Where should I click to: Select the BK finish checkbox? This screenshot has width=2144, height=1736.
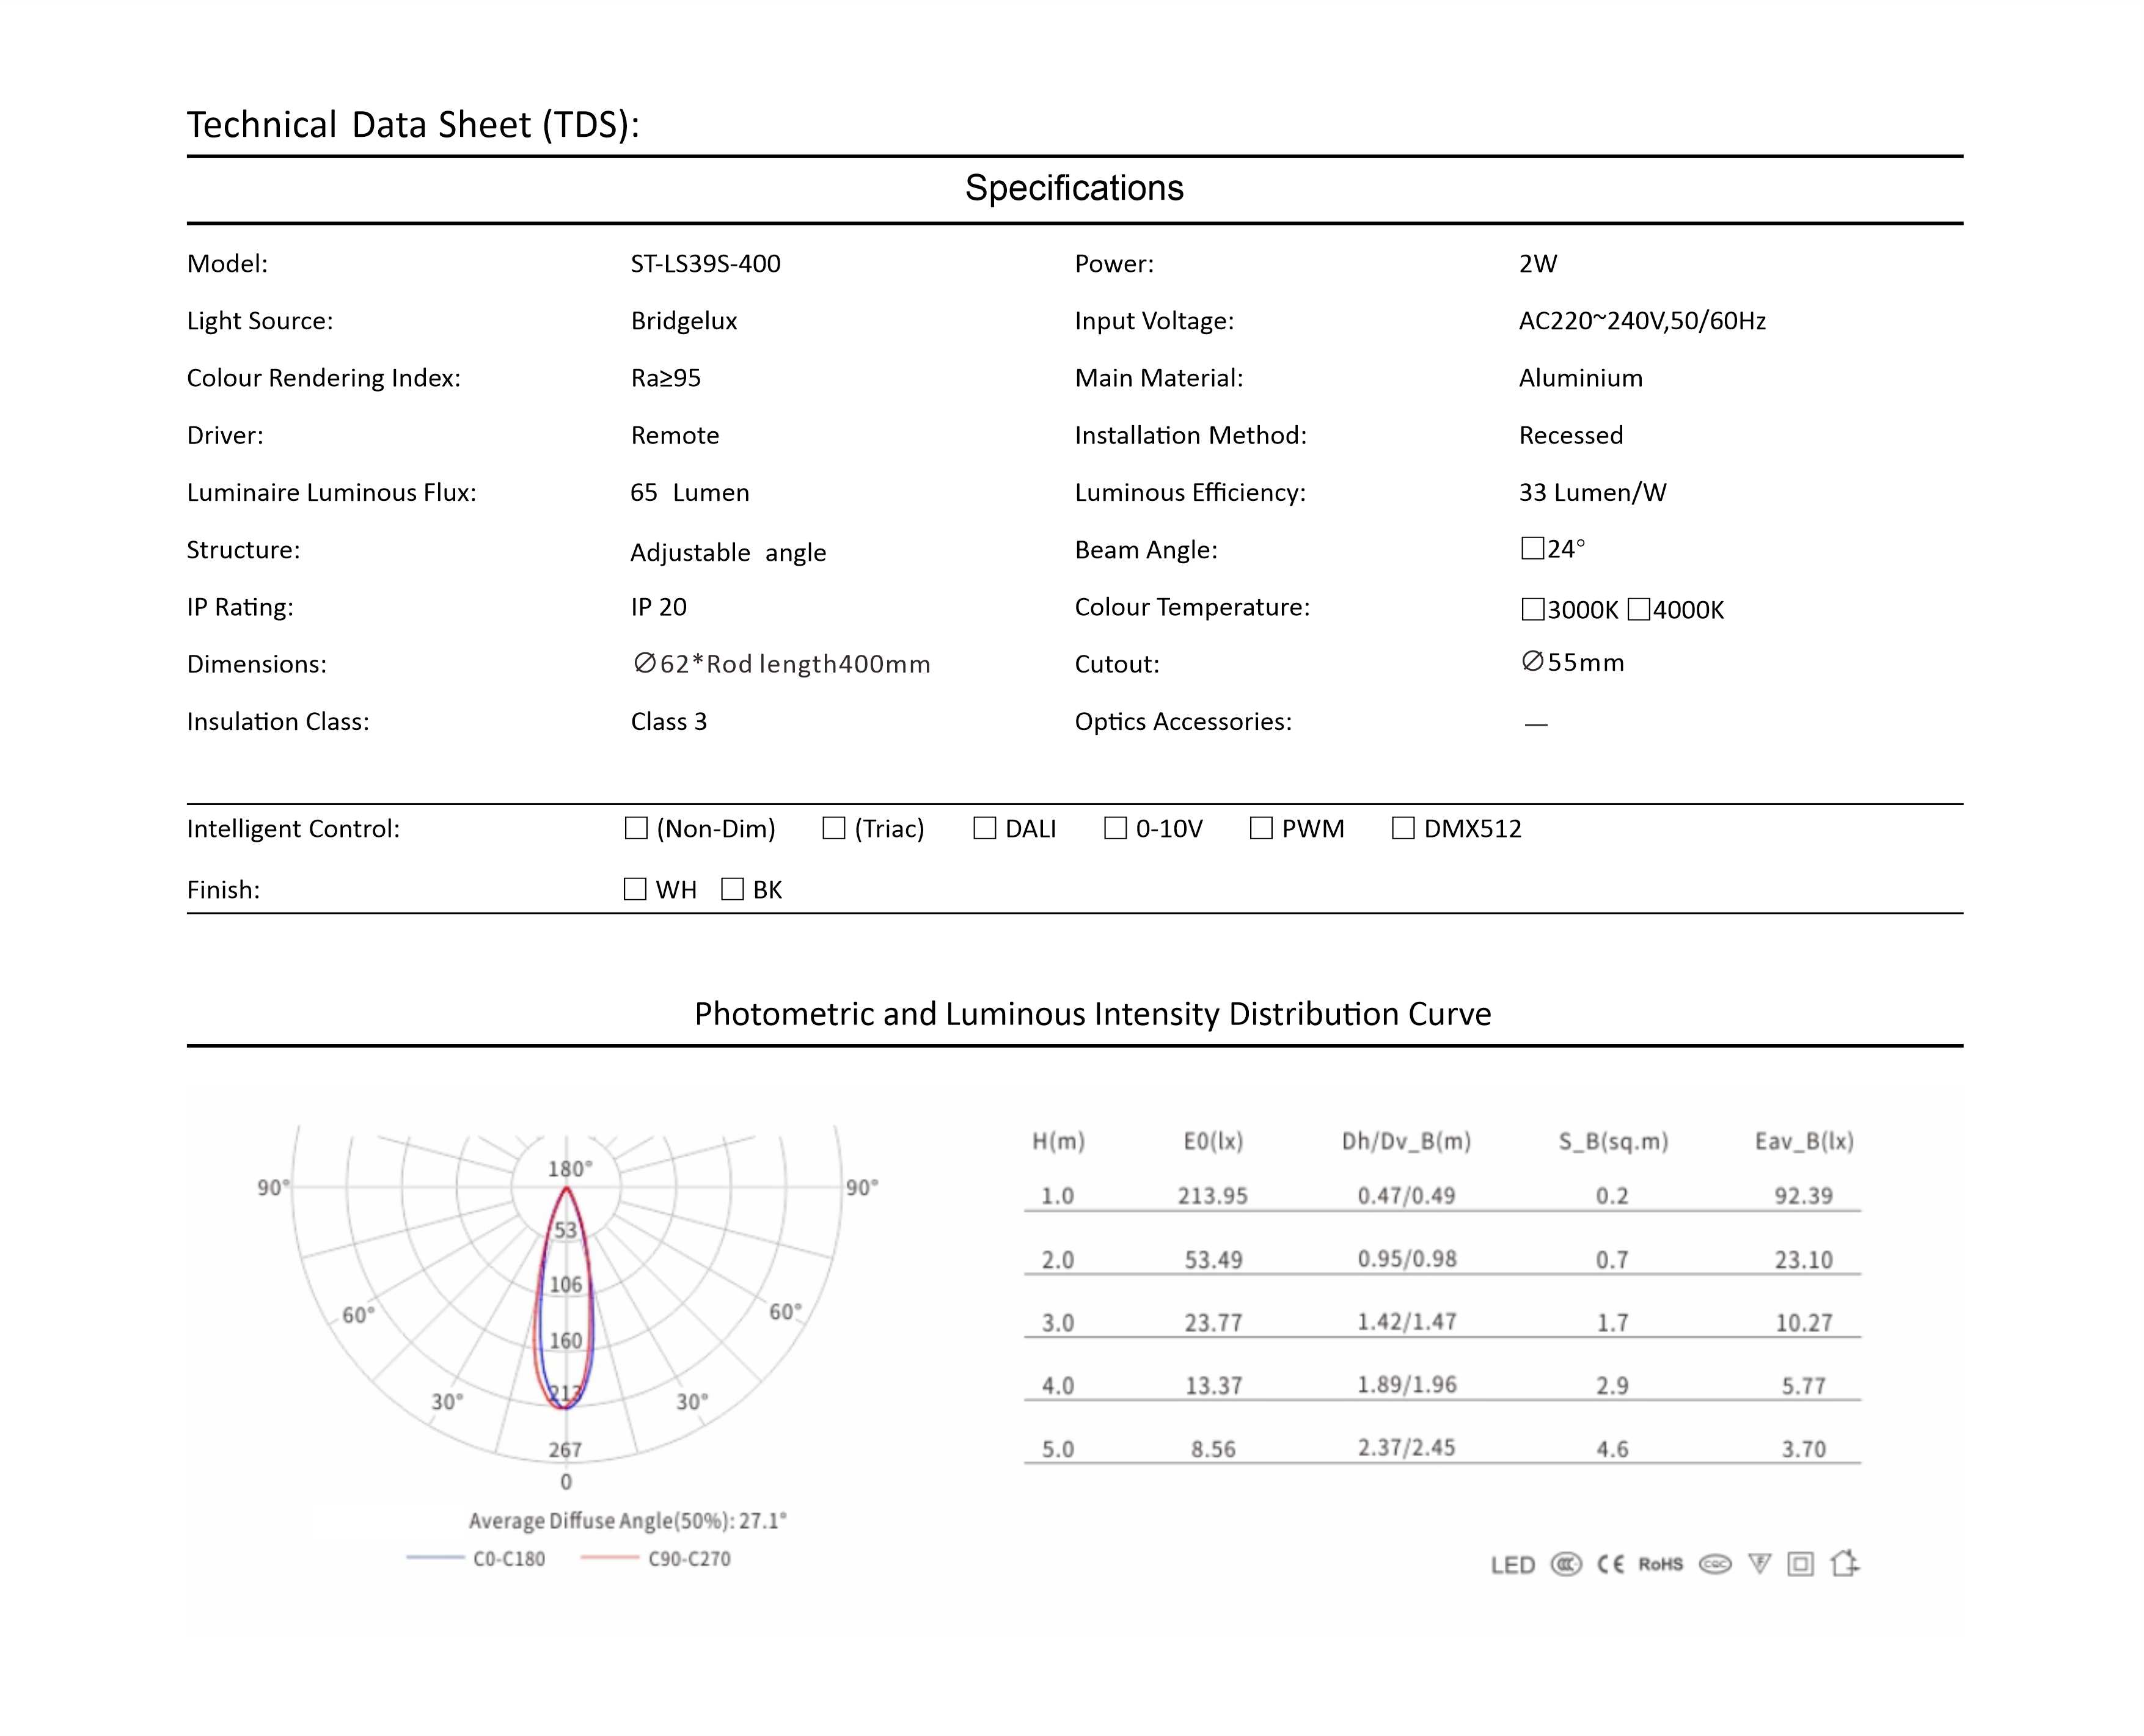click(732, 889)
